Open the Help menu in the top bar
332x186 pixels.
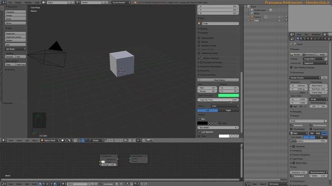[x=37, y=2]
